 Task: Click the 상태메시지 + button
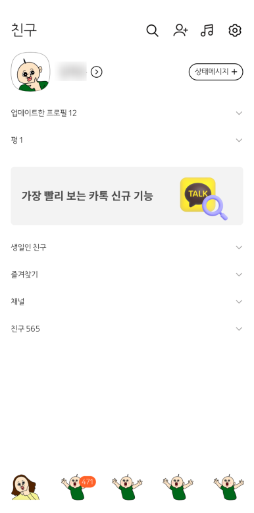[x=216, y=72]
